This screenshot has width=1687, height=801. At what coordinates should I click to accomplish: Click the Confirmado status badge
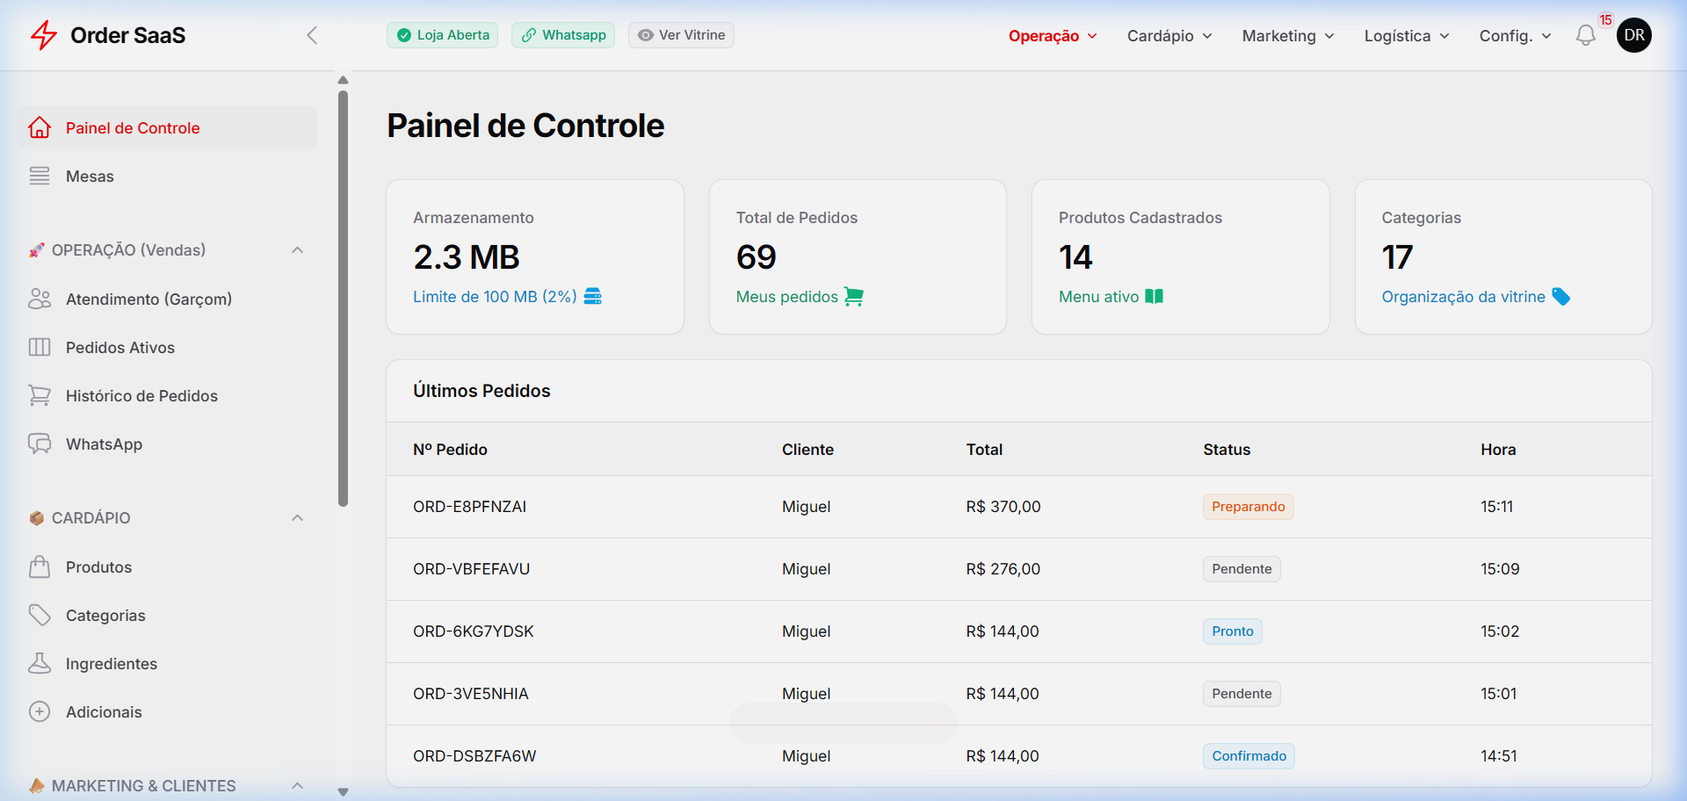point(1249,756)
